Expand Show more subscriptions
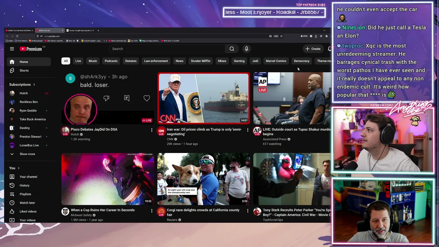 [x=29, y=154]
